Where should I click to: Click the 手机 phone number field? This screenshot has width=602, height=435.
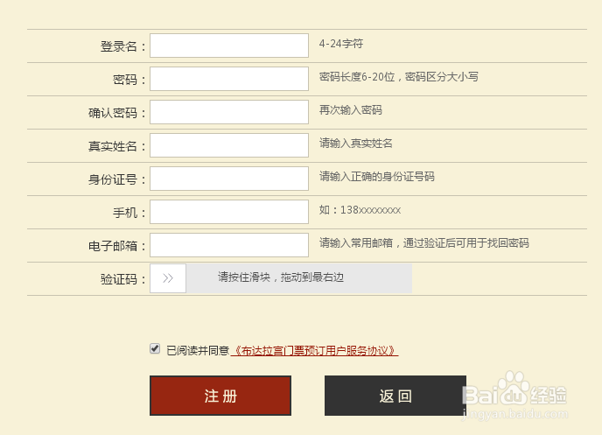point(229,212)
